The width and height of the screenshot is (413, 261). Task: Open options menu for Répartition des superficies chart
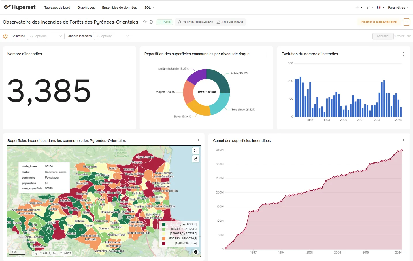coord(267,54)
